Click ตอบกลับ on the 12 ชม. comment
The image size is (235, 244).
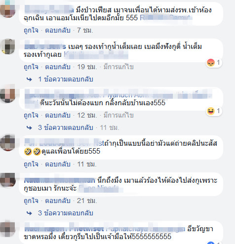(58, 115)
